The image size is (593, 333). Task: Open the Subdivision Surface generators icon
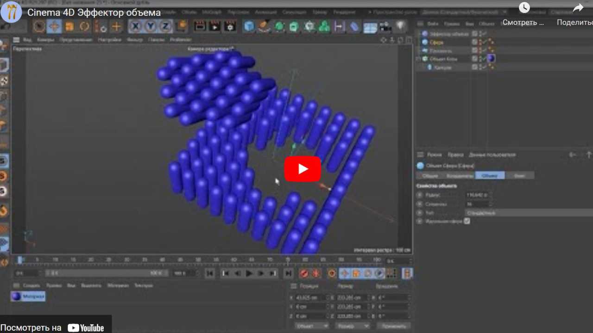[x=279, y=26]
